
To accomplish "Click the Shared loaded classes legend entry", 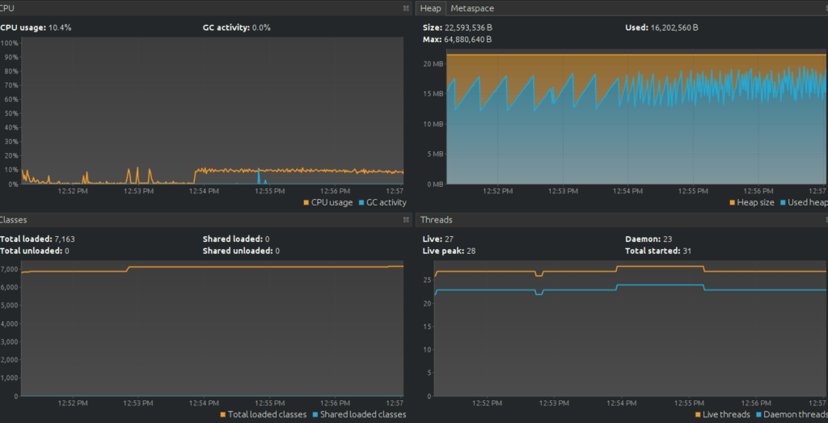I will (359, 415).
